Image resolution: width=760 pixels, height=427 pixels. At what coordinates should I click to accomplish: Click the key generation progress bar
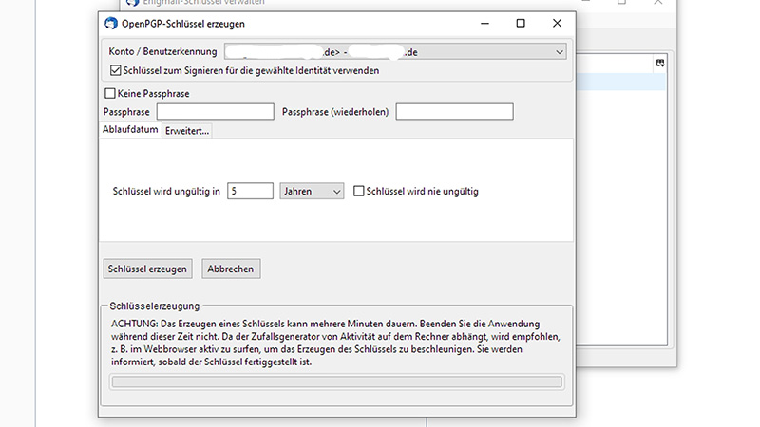(x=336, y=382)
